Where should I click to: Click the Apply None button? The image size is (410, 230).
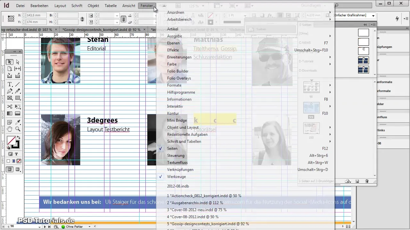click(x=19, y=161)
